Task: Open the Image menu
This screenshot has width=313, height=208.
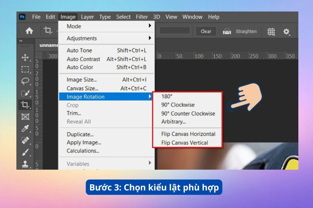Action: point(68,17)
